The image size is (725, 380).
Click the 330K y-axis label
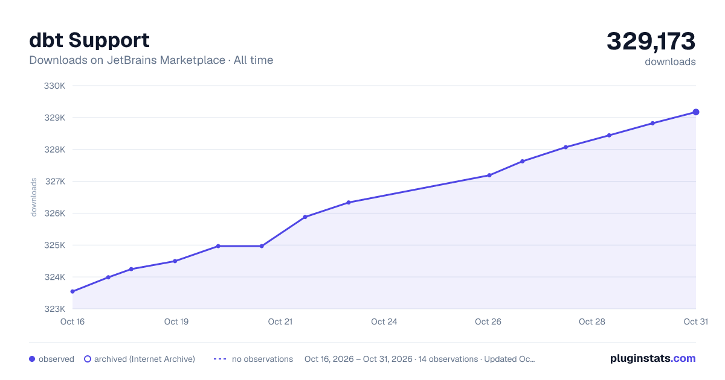coord(54,86)
